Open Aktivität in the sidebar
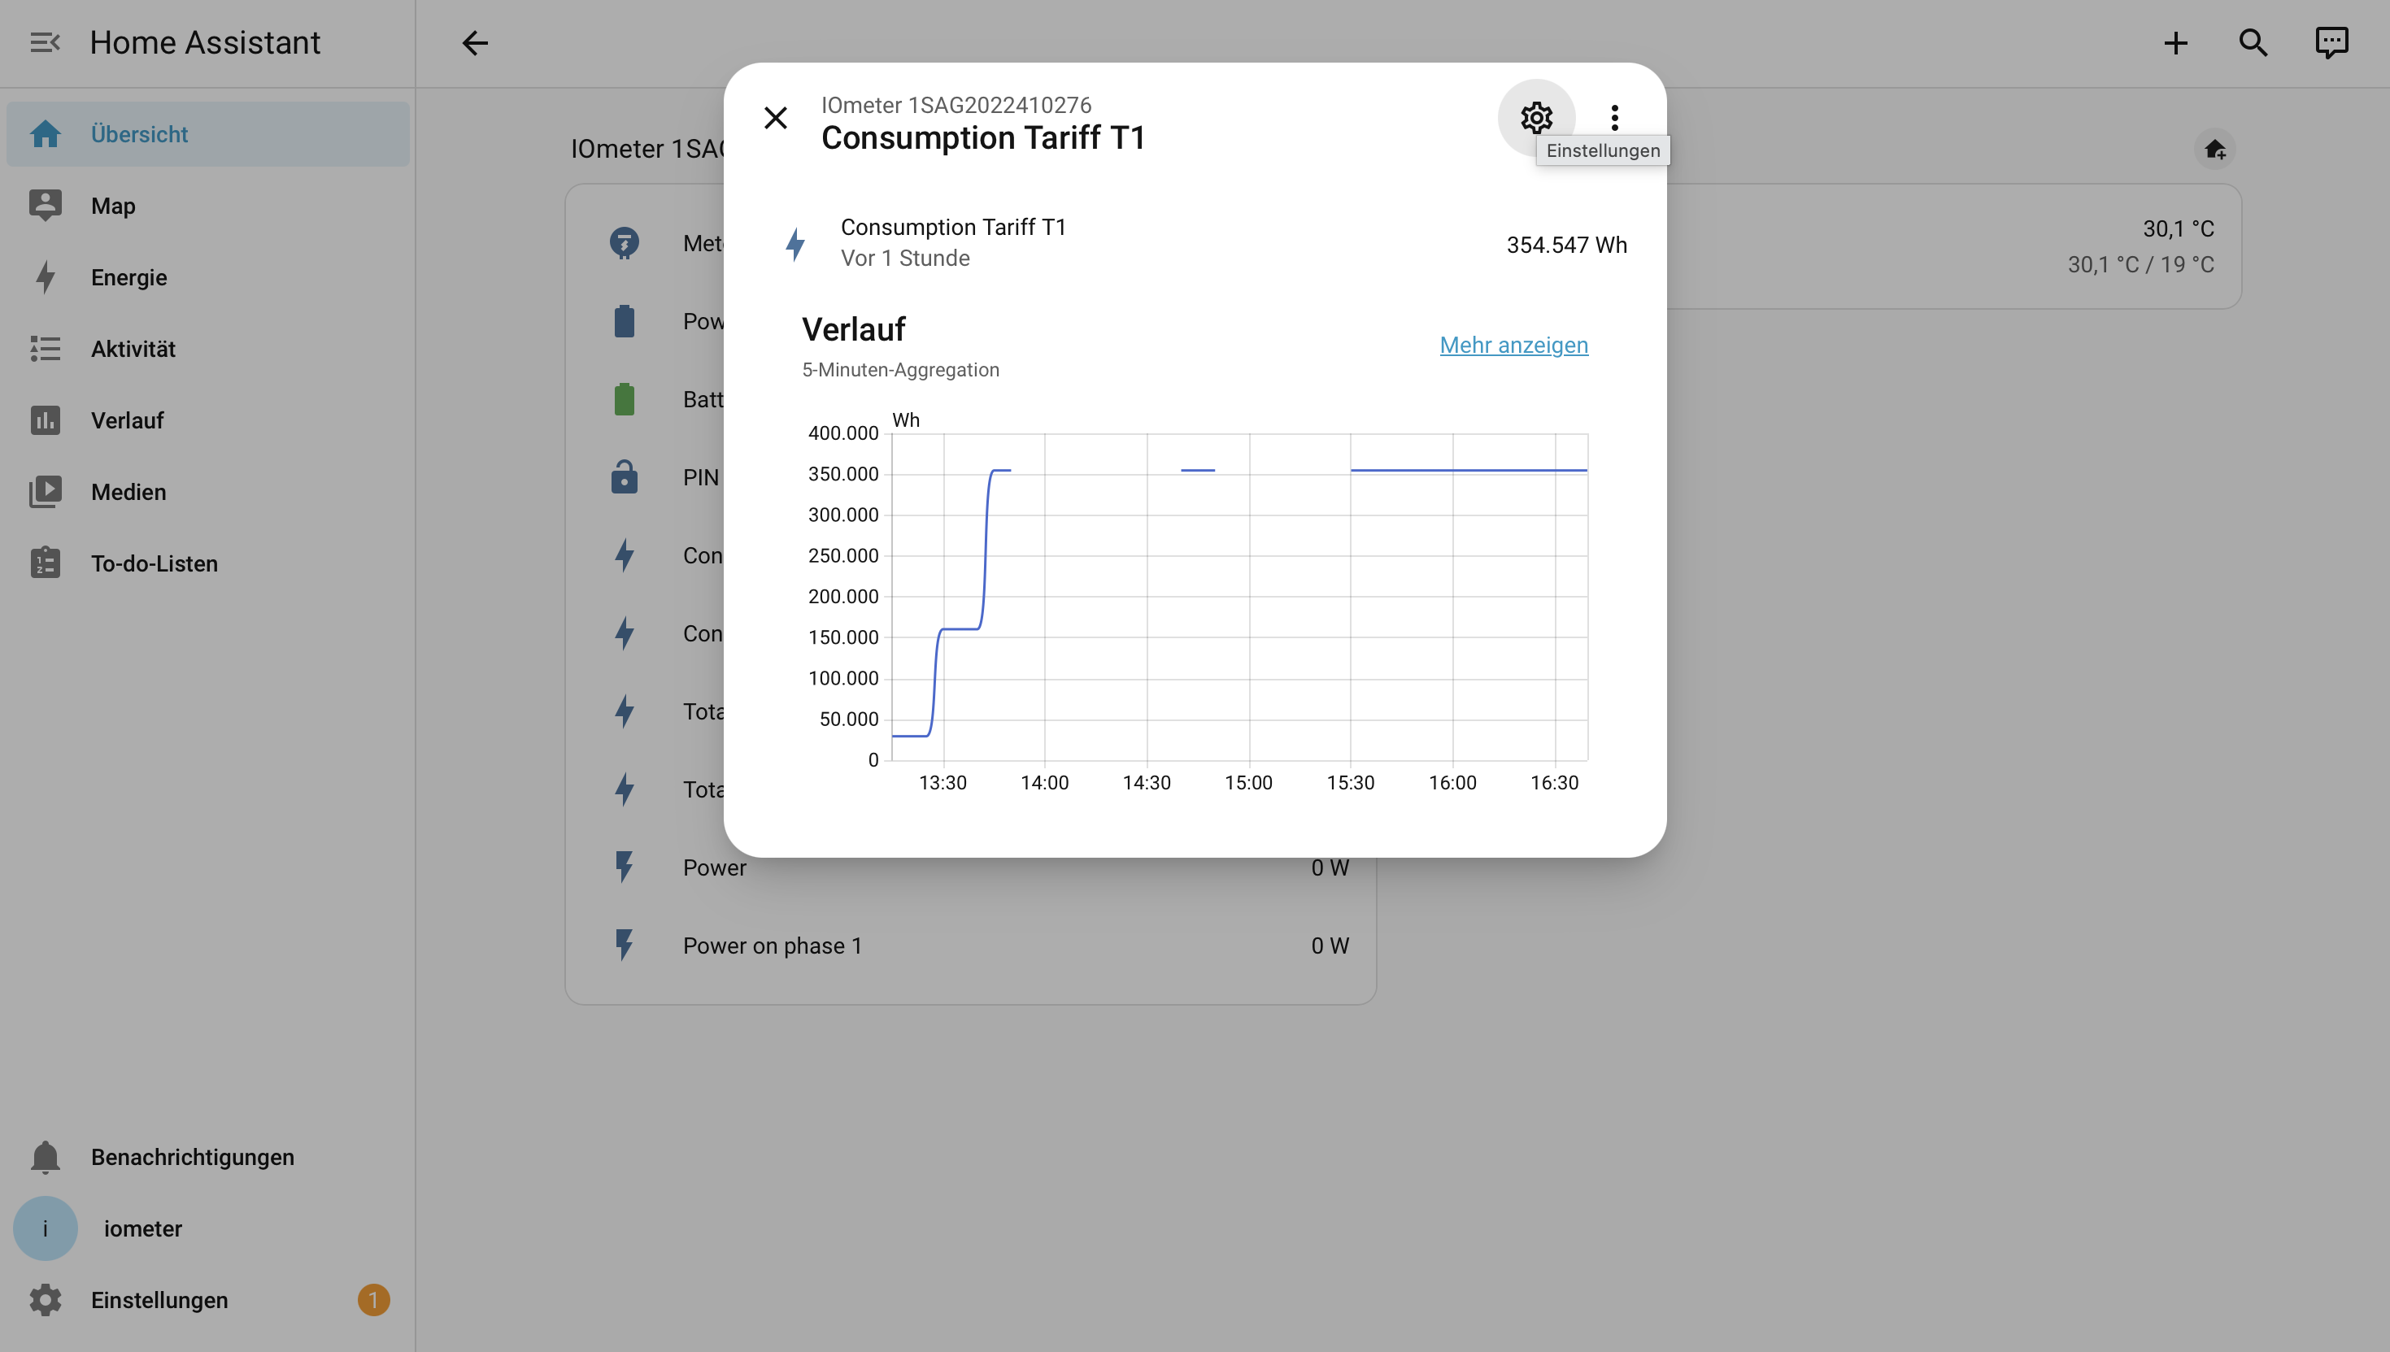The image size is (2390, 1352). 208,349
